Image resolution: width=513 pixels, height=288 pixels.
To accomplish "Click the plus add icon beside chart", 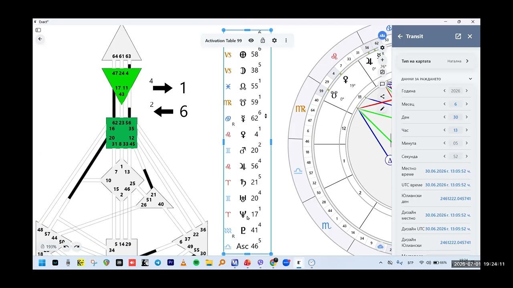I will pyautogui.click(x=382, y=60).
